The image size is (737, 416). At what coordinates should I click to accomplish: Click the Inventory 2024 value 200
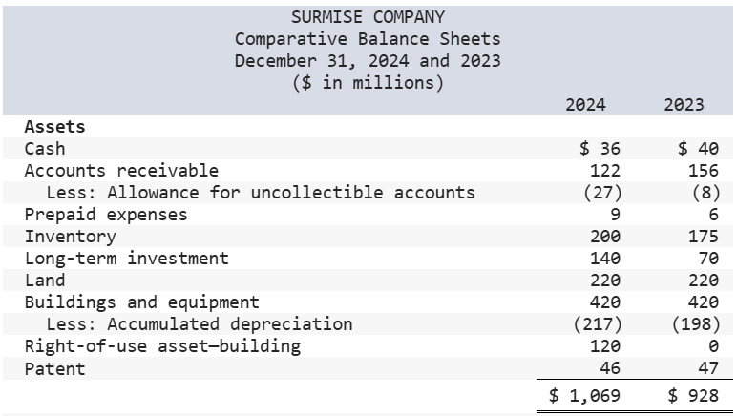tap(605, 237)
